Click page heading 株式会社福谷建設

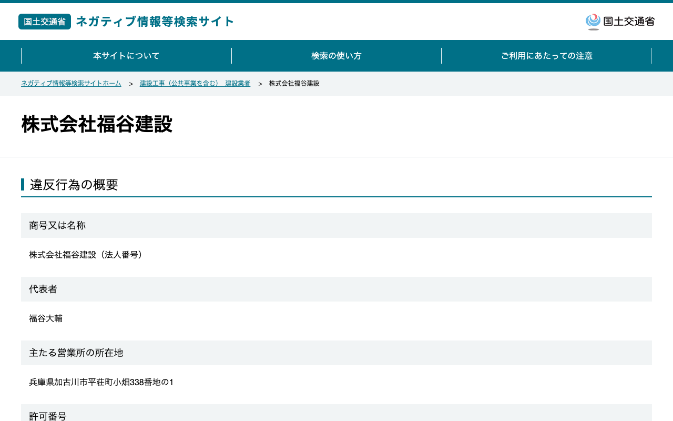pos(97,124)
